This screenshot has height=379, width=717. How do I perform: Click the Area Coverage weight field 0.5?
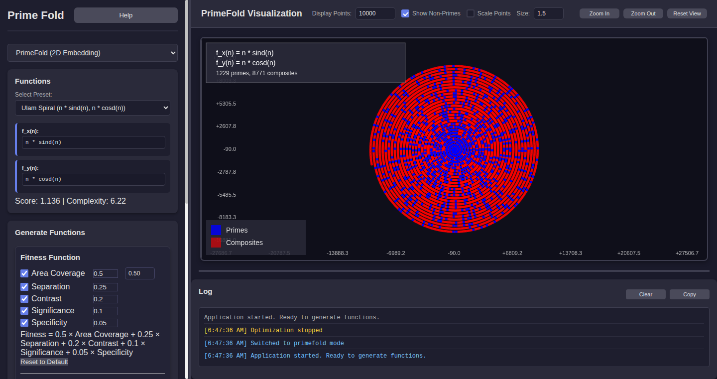click(x=106, y=273)
